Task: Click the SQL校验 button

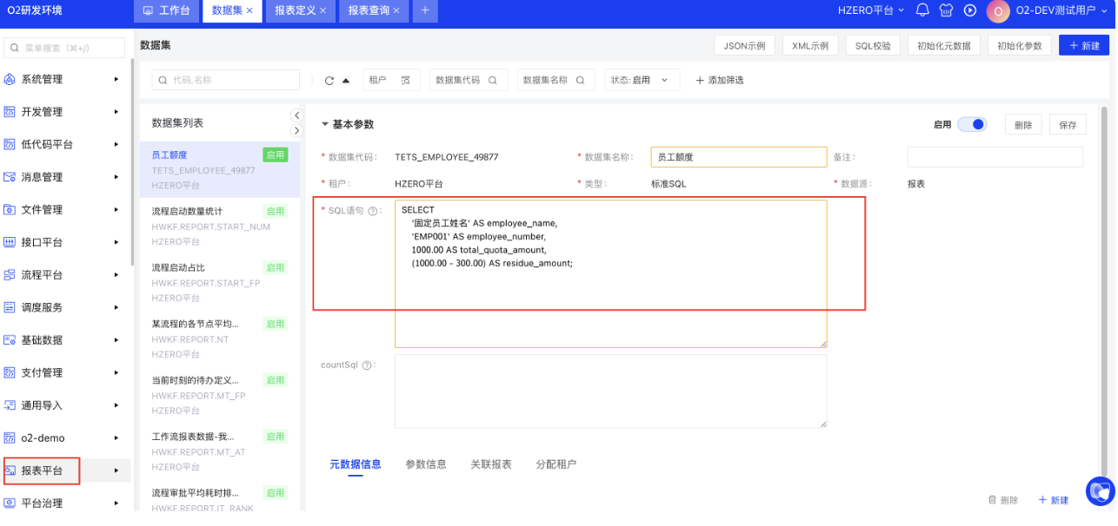Action: coord(873,46)
